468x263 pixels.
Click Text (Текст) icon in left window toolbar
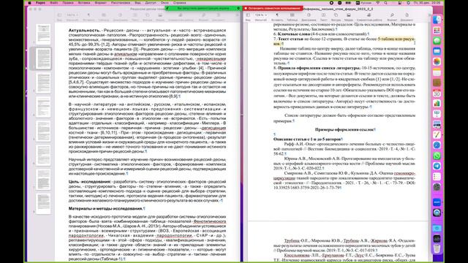click(135, 15)
